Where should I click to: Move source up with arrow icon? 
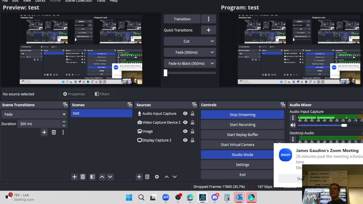pyautogui.click(x=166, y=177)
